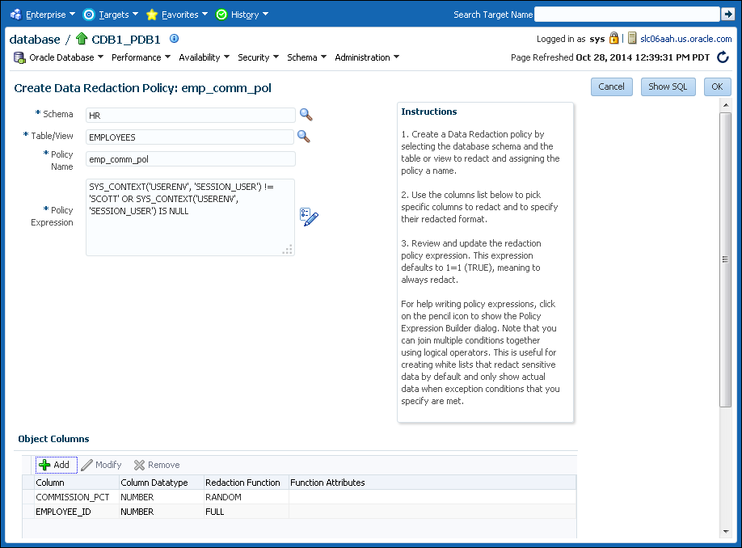Cancel the redaction policy creation
Viewport: 742px width, 548px height.
point(611,86)
